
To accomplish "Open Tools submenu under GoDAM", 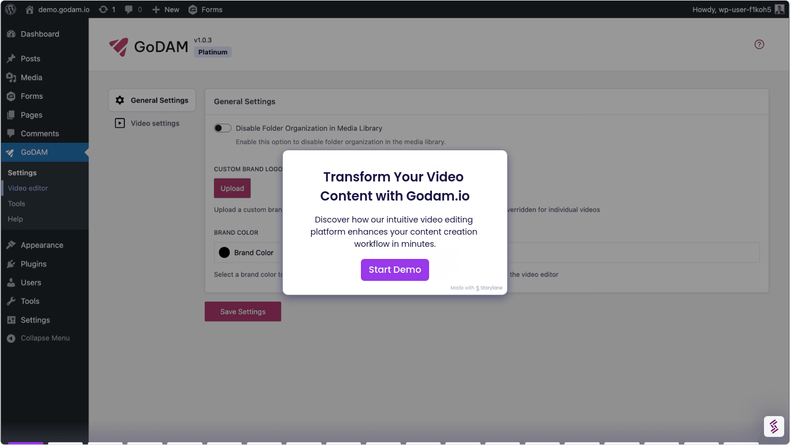I will click(16, 203).
